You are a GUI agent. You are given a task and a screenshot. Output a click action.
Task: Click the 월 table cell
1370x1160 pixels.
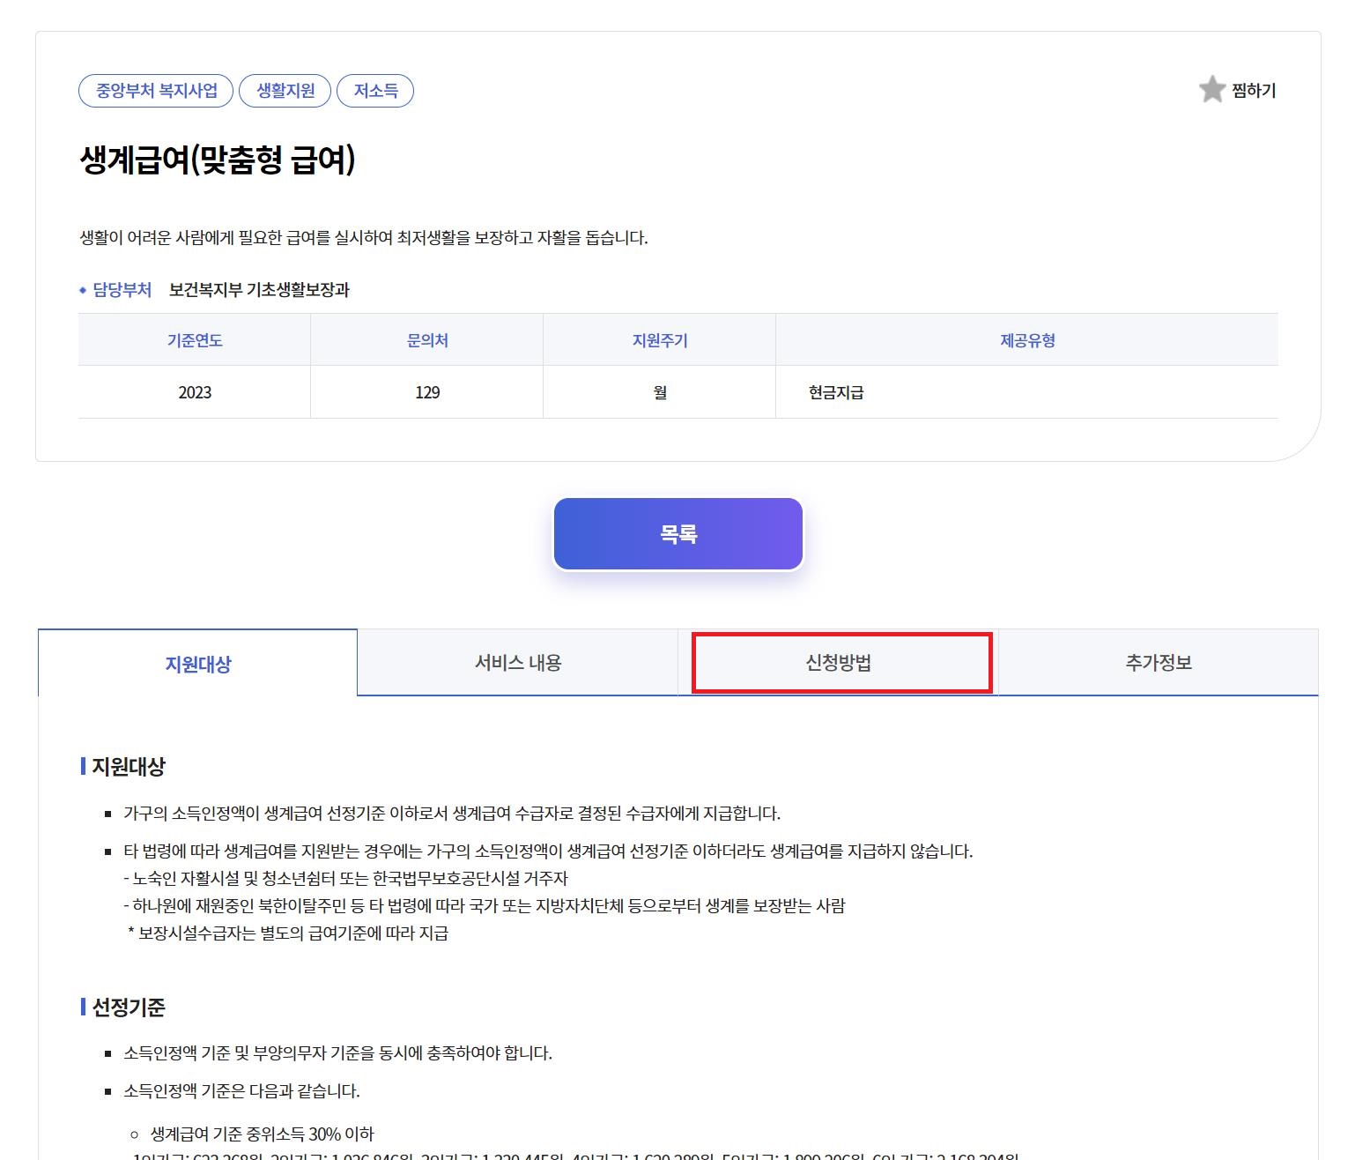(660, 392)
